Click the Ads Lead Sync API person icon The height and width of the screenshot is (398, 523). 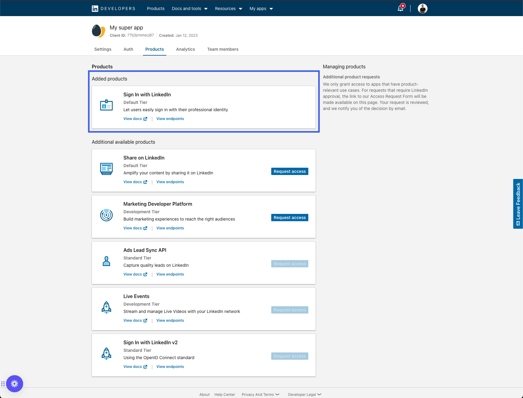pyautogui.click(x=106, y=261)
